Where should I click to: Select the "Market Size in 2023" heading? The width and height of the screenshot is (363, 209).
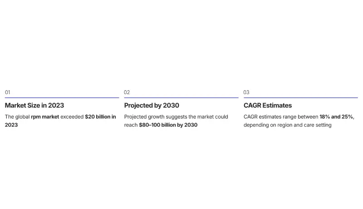34,105
